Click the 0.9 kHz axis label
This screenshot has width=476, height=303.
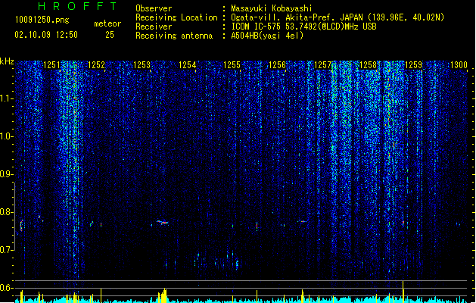point(7,174)
